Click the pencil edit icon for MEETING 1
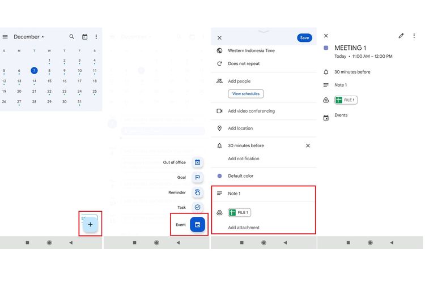 [x=401, y=36]
